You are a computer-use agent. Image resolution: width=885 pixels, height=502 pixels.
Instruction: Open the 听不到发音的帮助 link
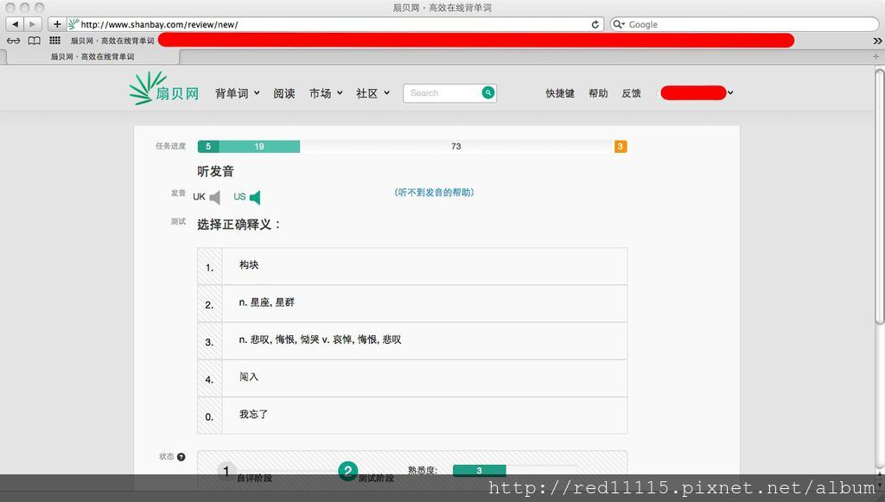(x=434, y=193)
